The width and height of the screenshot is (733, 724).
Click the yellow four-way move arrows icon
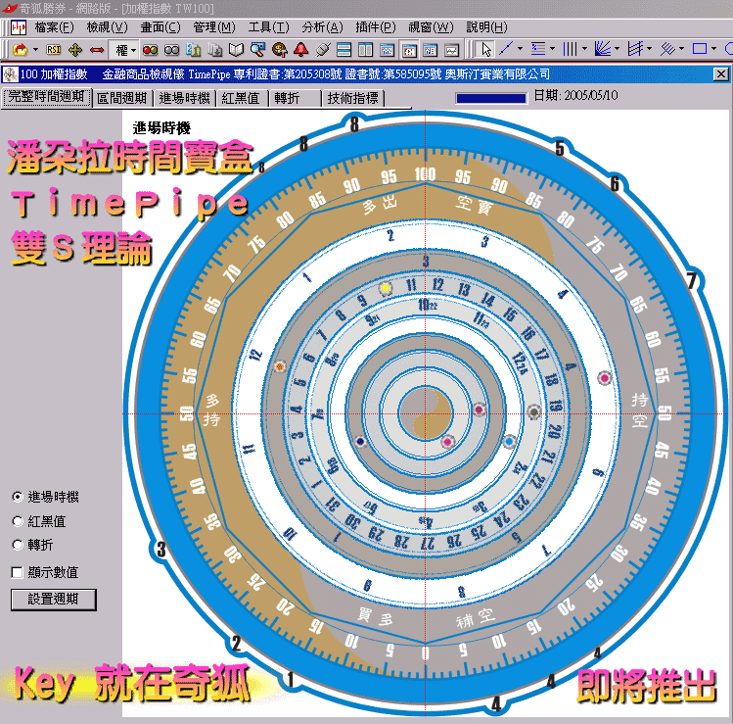(75, 49)
